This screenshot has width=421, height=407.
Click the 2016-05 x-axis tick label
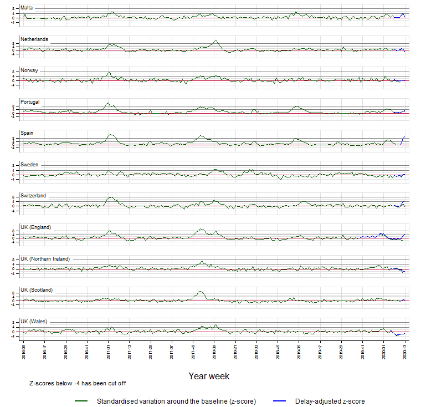pos(24,352)
